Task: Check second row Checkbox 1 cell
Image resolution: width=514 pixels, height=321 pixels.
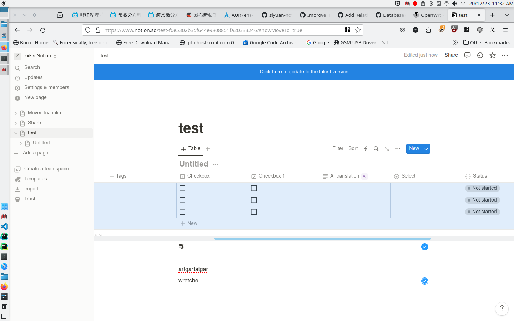Action: pos(254,200)
